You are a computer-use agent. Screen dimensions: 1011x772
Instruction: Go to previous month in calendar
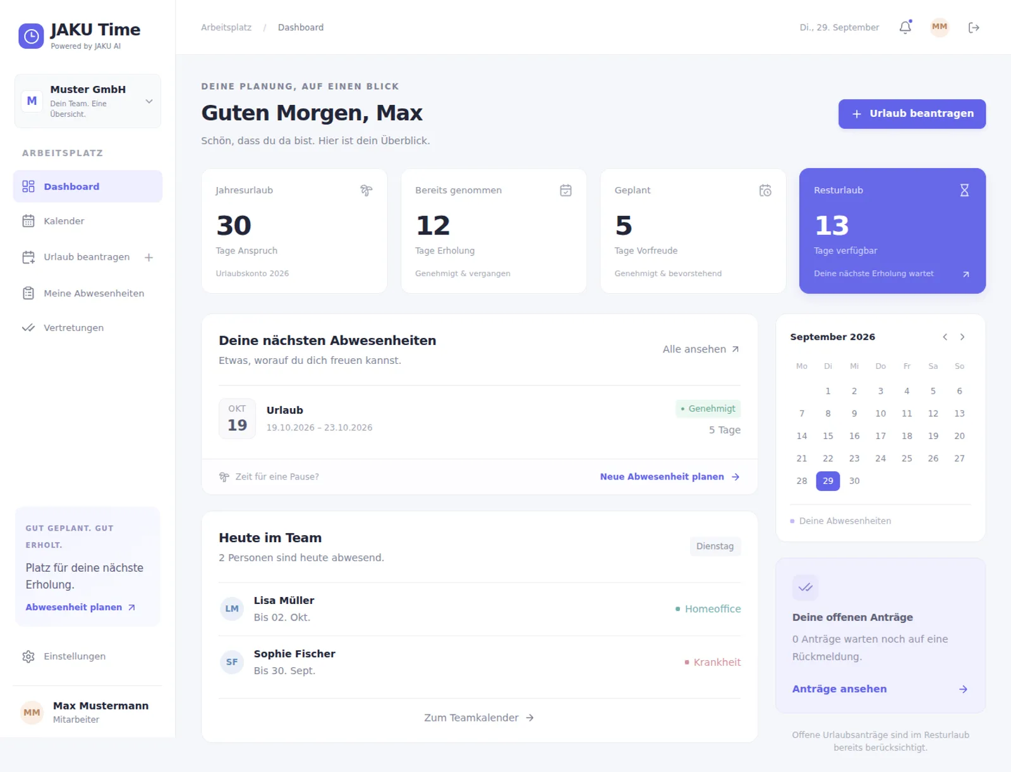pyautogui.click(x=945, y=337)
